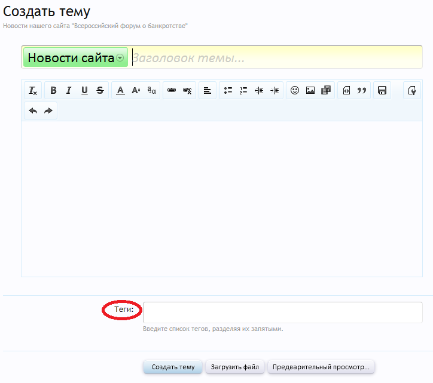Toggle Italic formatting
This screenshot has height=383, width=433.
coord(69,90)
